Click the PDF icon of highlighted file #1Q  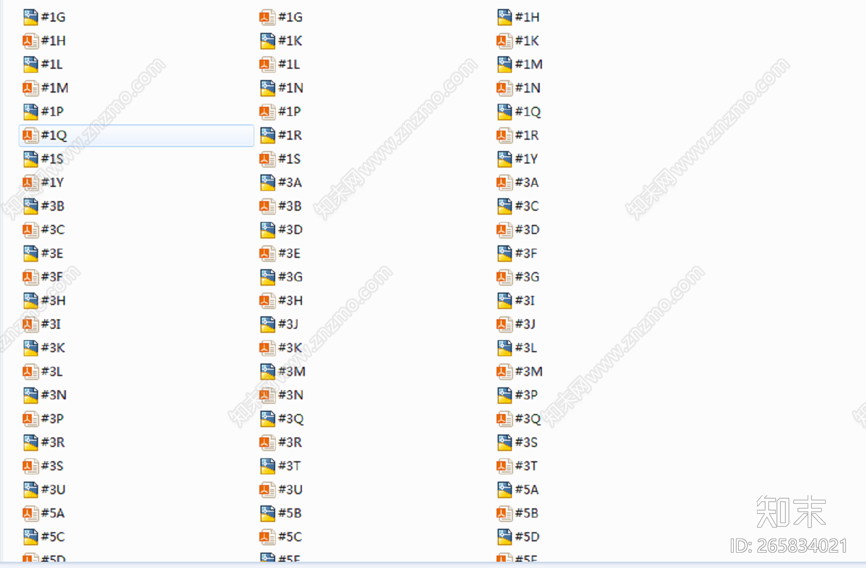click(31, 135)
